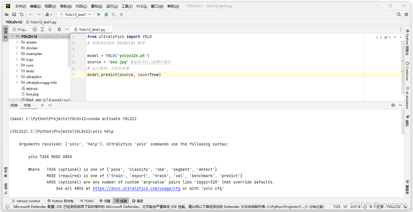Expand the examples folder

17,54
